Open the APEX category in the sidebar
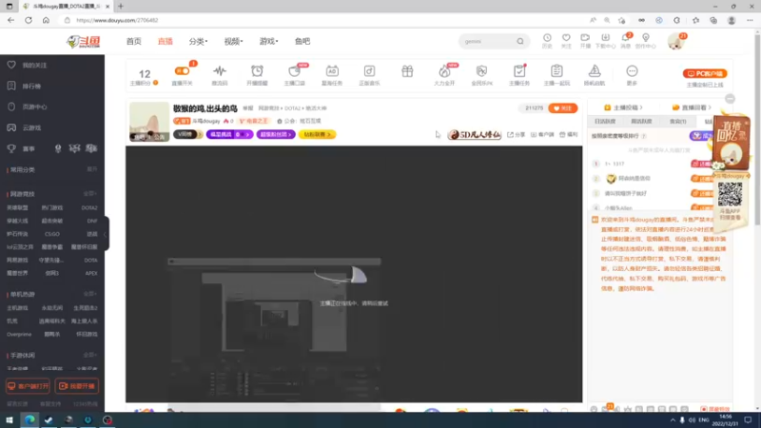Screen dimensions: 761x428 pyautogui.click(x=91, y=273)
